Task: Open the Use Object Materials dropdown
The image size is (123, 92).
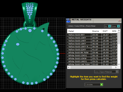Action: point(106,72)
